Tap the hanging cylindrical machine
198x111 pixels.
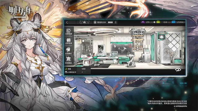pyautogui.click(x=137, y=39)
